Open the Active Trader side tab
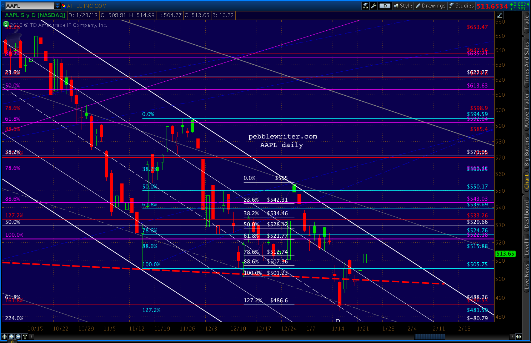 pyautogui.click(x=526, y=110)
